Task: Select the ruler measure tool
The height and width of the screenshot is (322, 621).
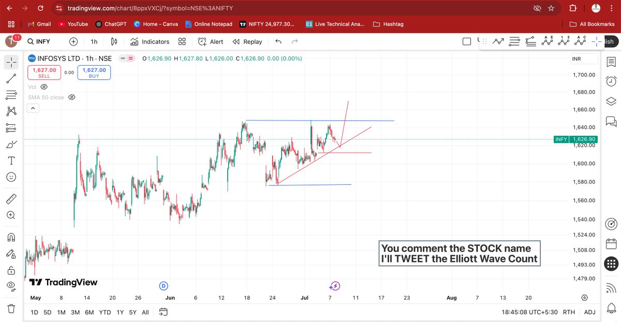Action: (x=11, y=199)
